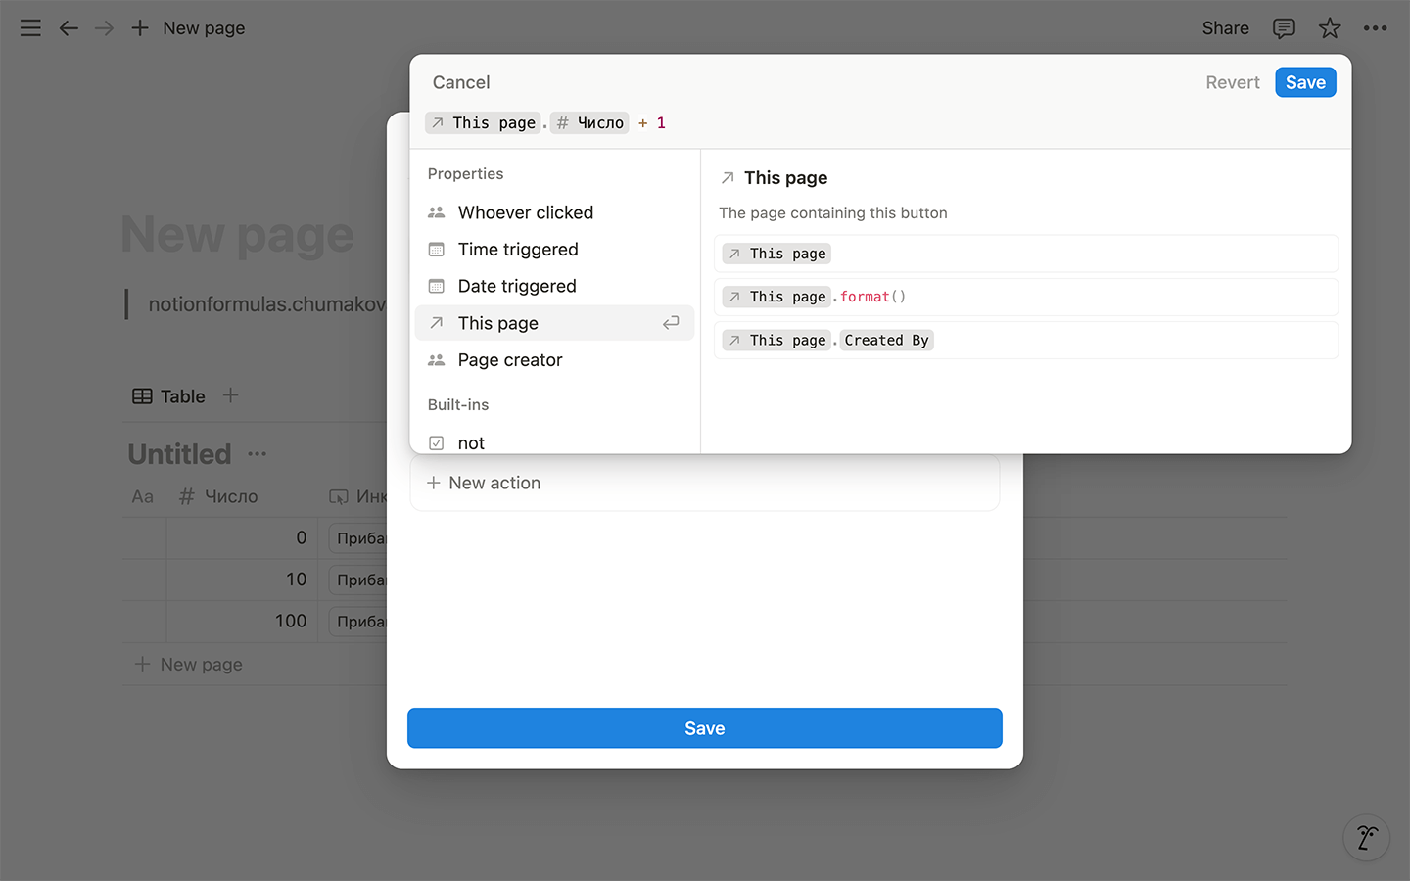Image resolution: width=1410 pixels, height=881 pixels.
Task: Click the large blue Save button
Action: click(x=705, y=728)
